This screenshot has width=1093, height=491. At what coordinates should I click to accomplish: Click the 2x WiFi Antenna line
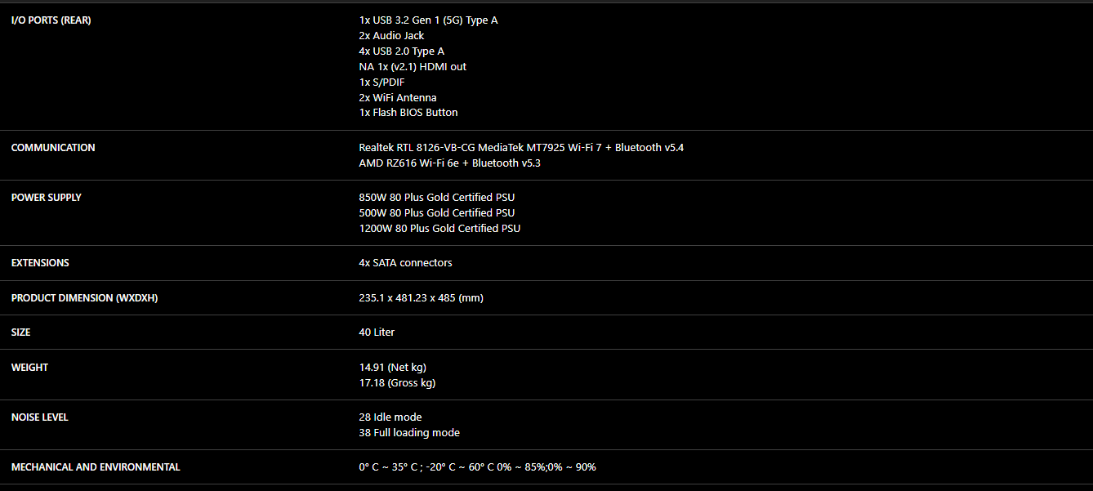click(397, 98)
